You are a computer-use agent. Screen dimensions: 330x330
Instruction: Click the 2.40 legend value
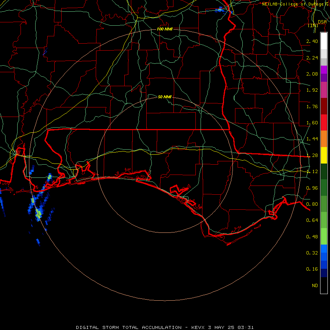(x=312, y=41)
